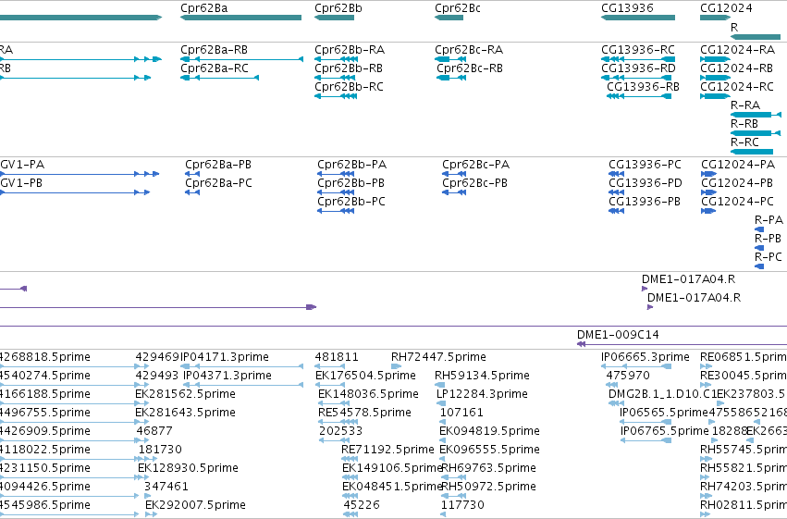Select the CG13936 gene label
This screenshot has height=519, width=787.
coord(627,8)
